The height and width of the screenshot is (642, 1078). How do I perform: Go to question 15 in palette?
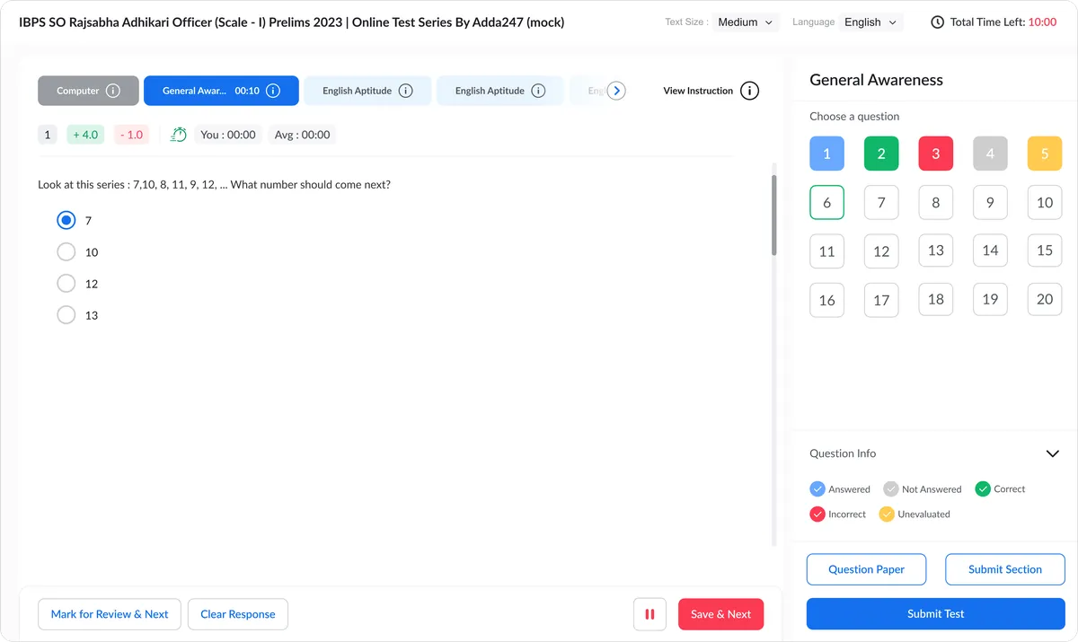click(1045, 251)
